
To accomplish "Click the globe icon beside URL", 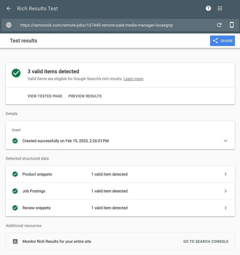I will [9, 25].
